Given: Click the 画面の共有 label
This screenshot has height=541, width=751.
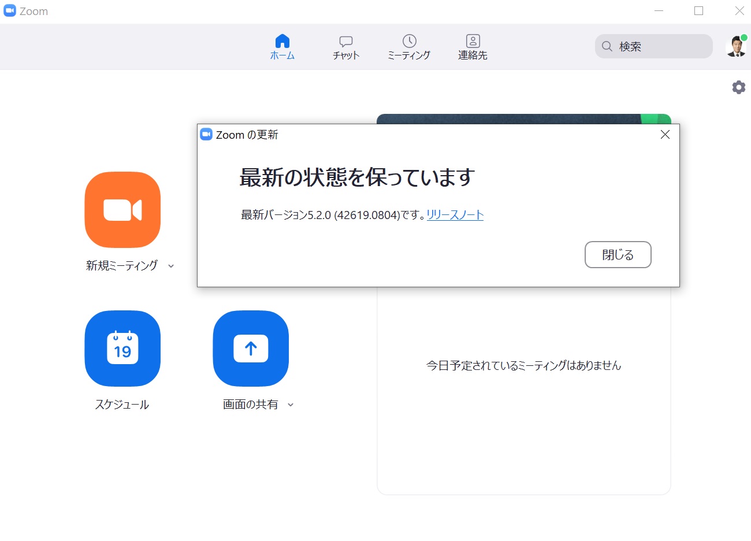Looking at the screenshot, I should coord(251,405).
